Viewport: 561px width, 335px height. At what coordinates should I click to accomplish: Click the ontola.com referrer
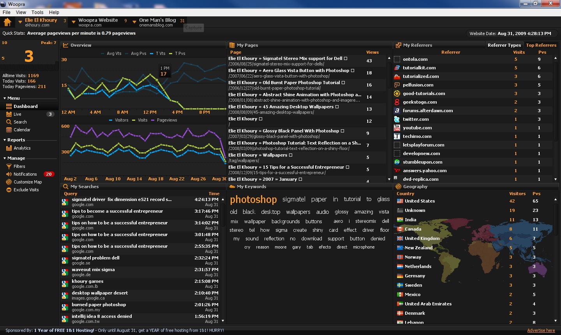click(415, 59)
